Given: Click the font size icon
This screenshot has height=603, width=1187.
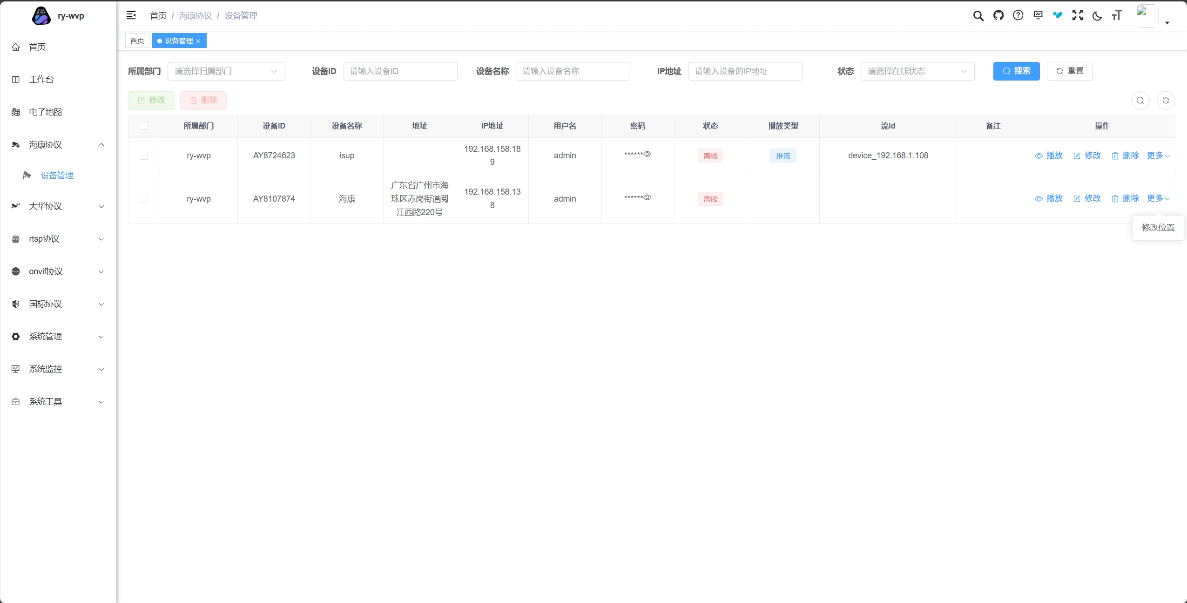Looking at the screenshot, I should coord(1117,16).
